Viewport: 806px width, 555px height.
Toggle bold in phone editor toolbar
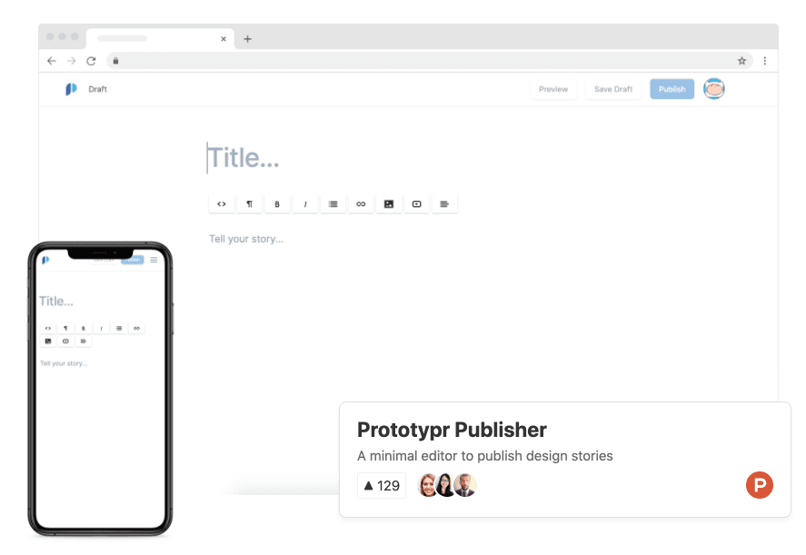point(84,328)
